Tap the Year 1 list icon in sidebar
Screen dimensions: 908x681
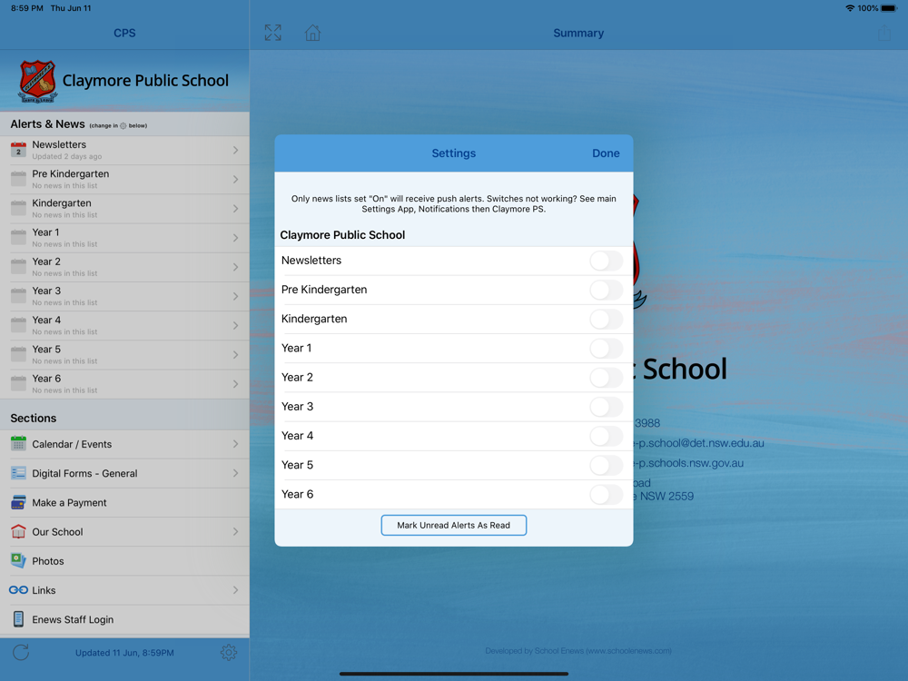pyautogui.click(x=18, y=237)
